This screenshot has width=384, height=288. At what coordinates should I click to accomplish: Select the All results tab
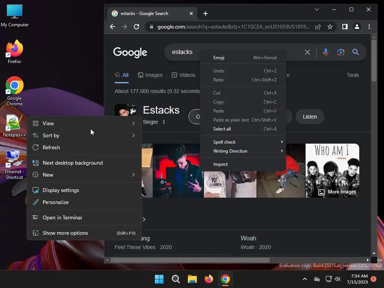tap(122, 75)
